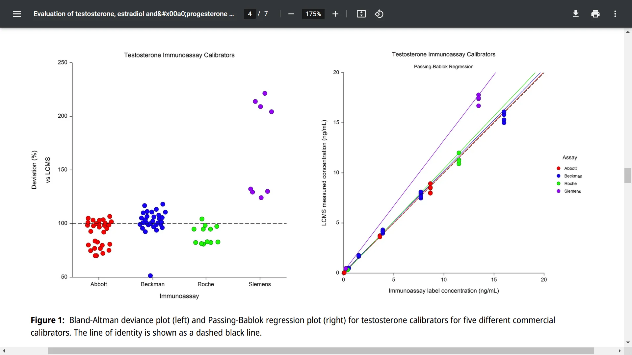
Task: Select the 175% zoom level field
Action: [x=313, y=14]
